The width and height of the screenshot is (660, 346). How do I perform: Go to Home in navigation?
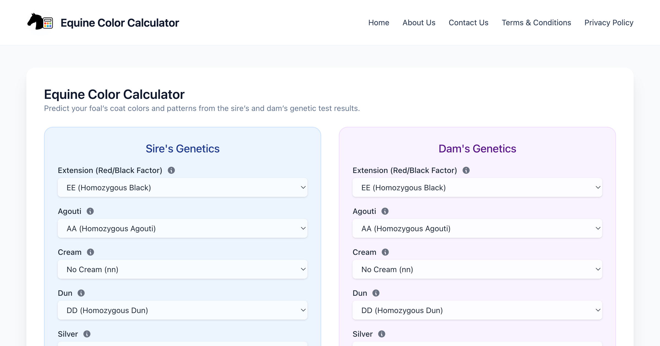(379, 23)
